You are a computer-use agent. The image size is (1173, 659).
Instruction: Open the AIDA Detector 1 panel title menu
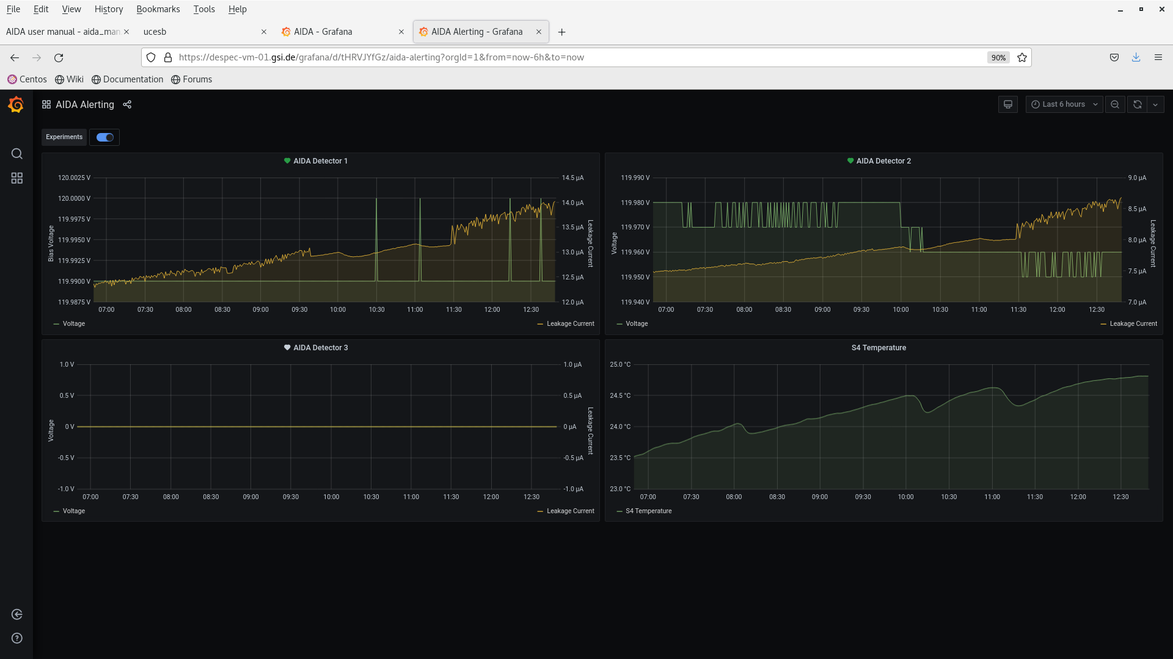[320, 161]
